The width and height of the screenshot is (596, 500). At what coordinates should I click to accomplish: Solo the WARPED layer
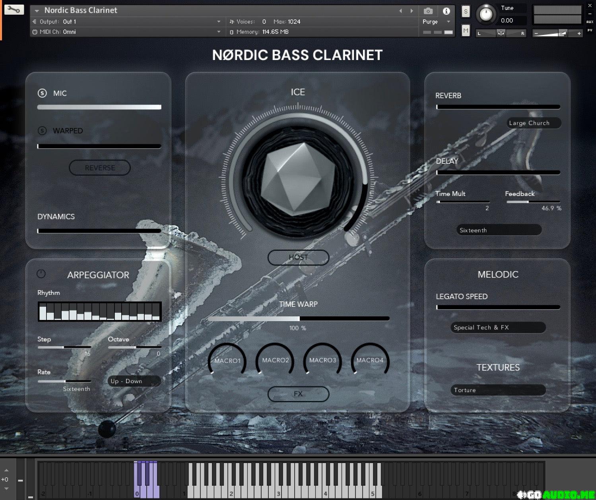tap(42, 130)
